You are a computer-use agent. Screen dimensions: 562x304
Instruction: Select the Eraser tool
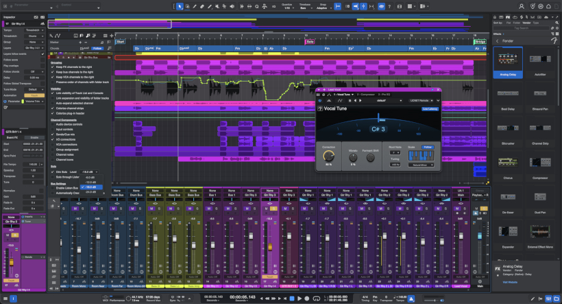[x=202, y=6]
